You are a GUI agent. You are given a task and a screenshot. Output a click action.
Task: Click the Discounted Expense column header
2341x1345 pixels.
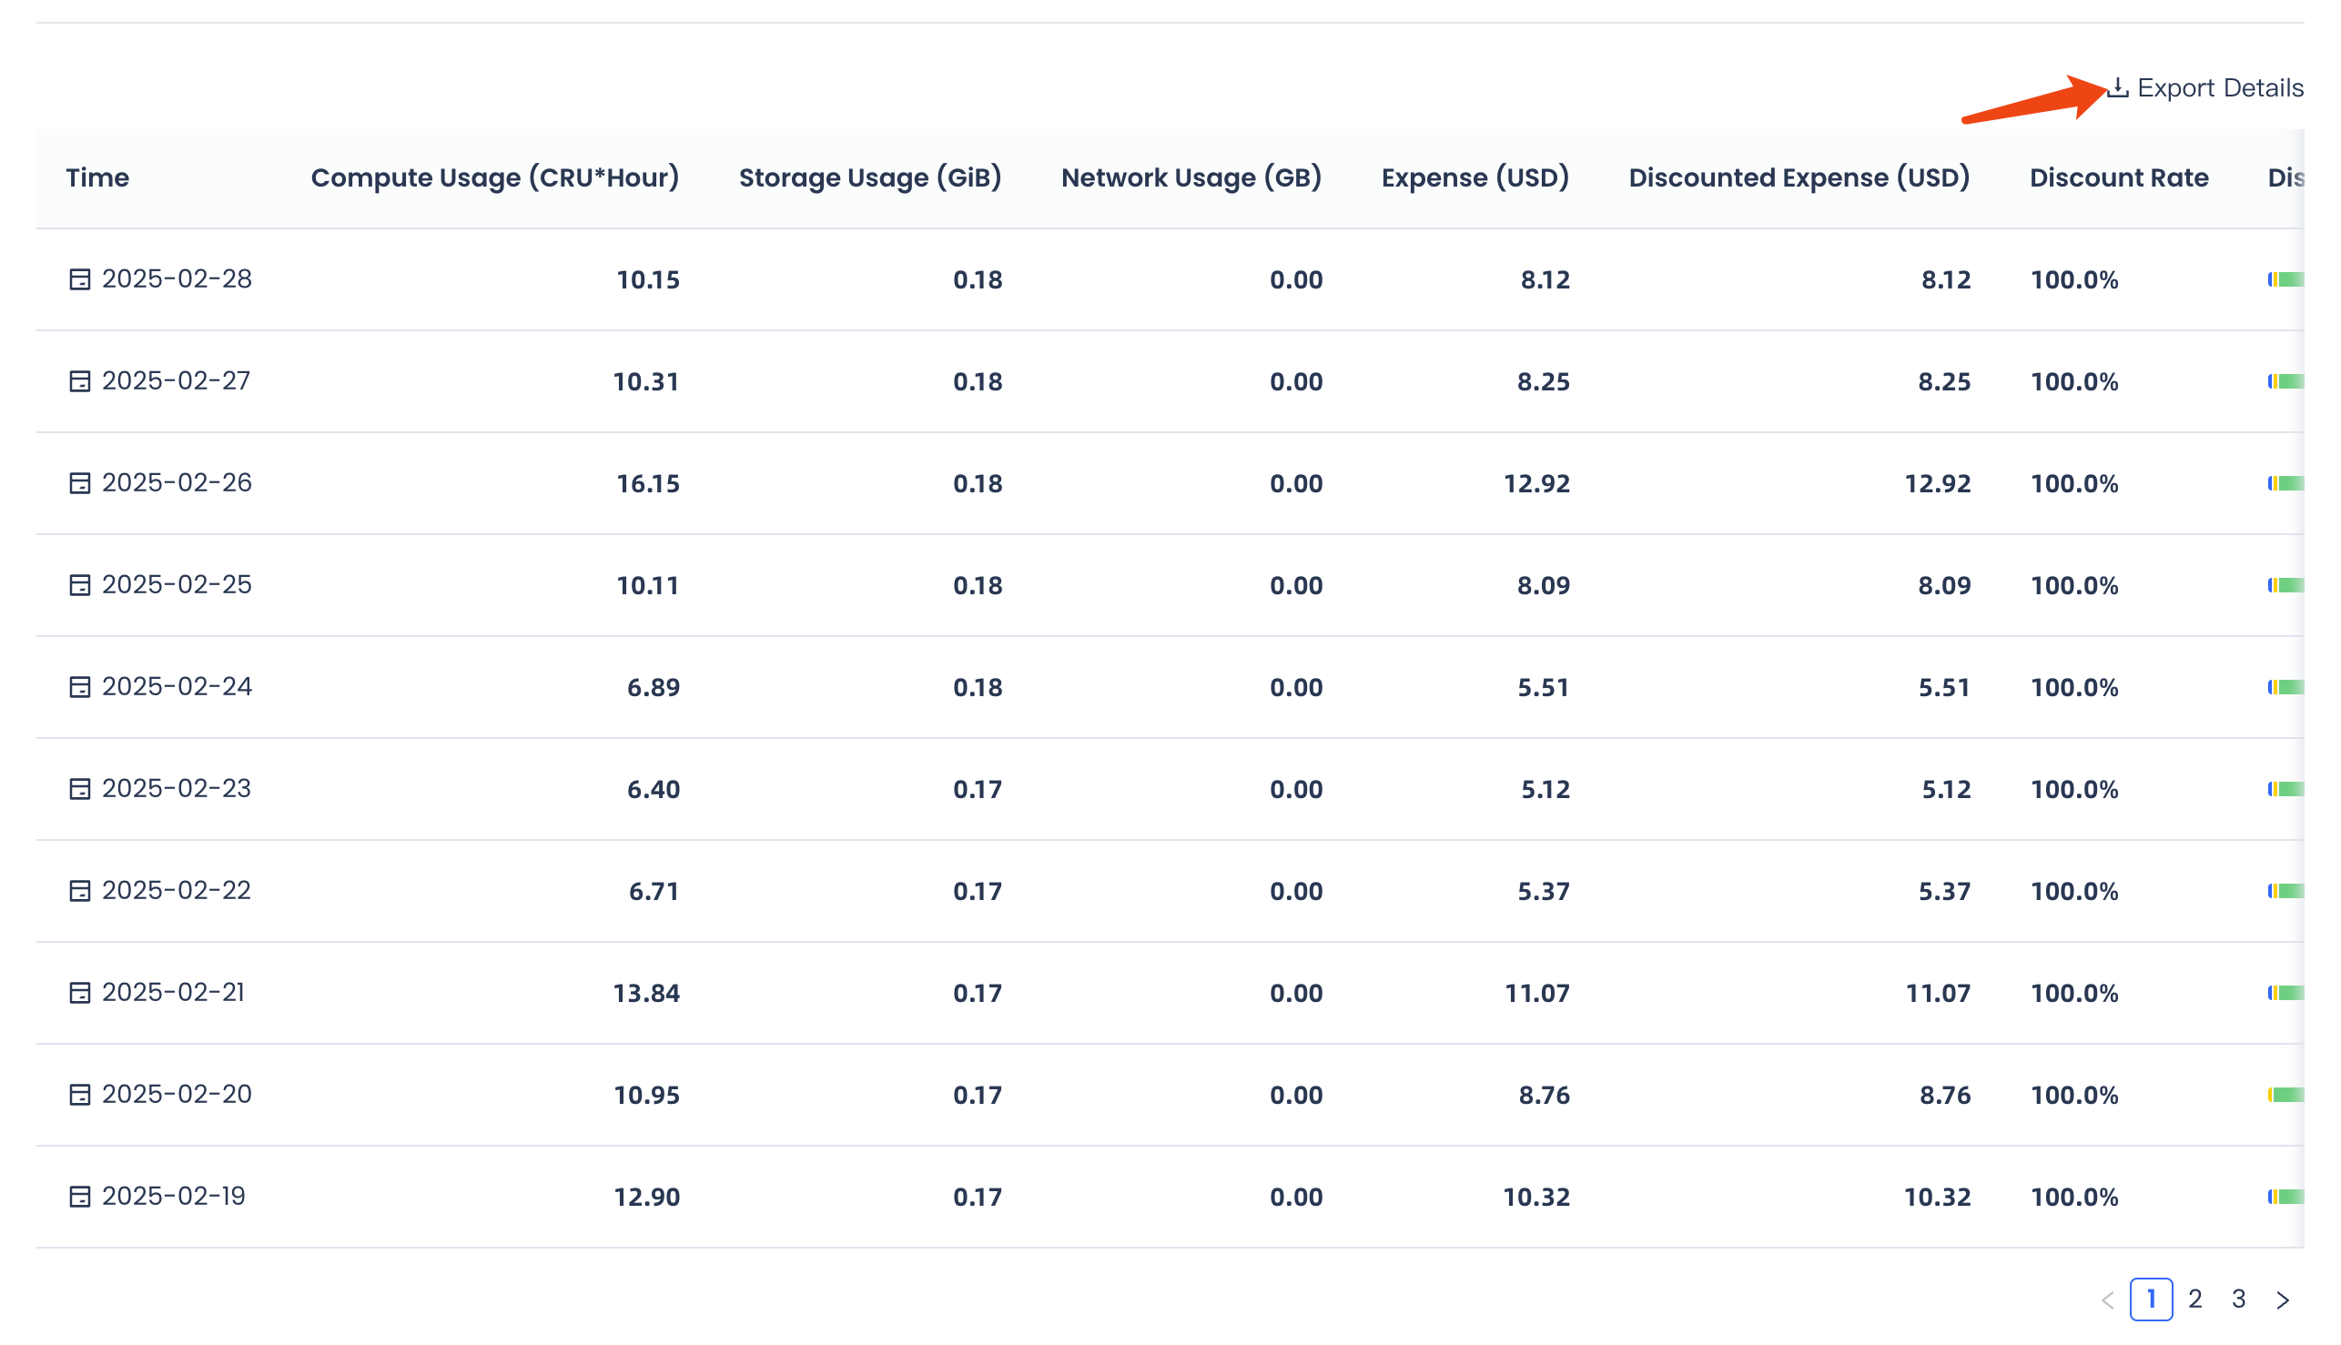(1799, 177)
